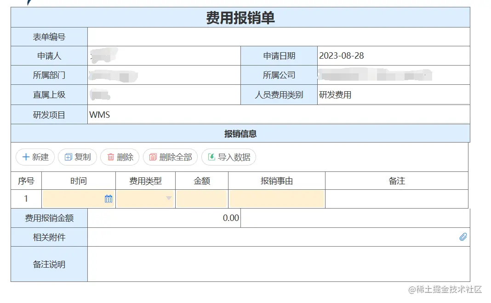Click the 费用报销单 title

pos(240,17)
